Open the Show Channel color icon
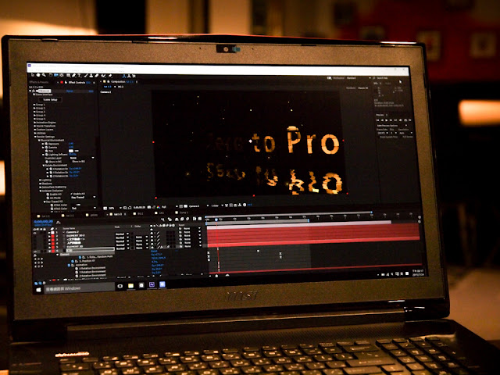 coord(158,208)
